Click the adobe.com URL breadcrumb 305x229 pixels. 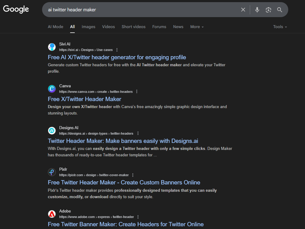pyautogui.click(x=96, y=217)
